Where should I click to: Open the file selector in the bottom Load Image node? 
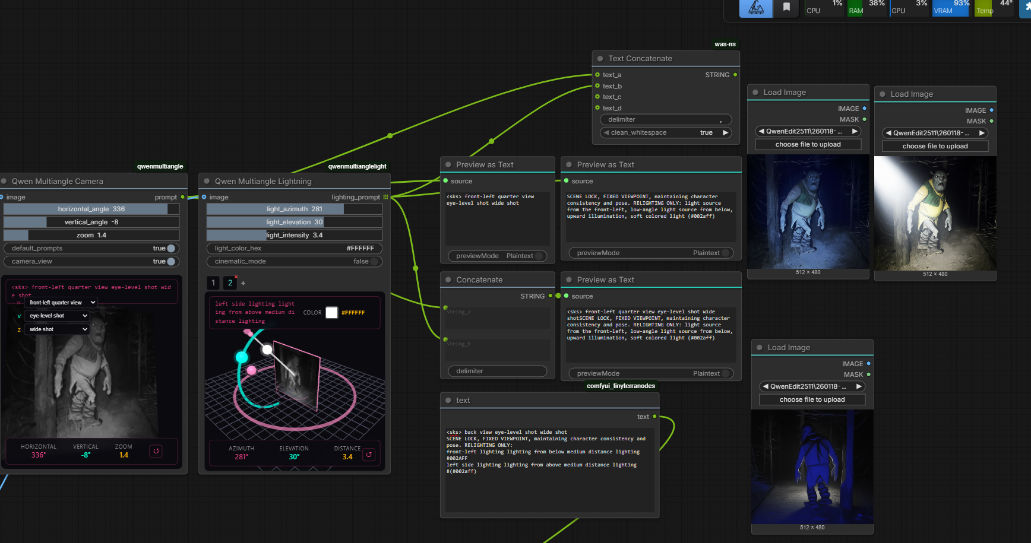click(x=812, y=386)
